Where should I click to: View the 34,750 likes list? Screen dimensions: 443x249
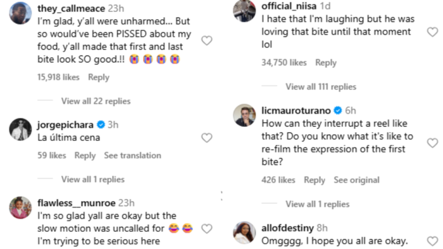coord(284,63)
